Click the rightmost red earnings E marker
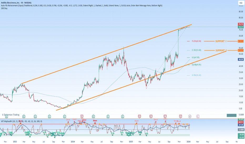Screen dimensions: 245x144 pyautogui.click(x=181, y=116)
